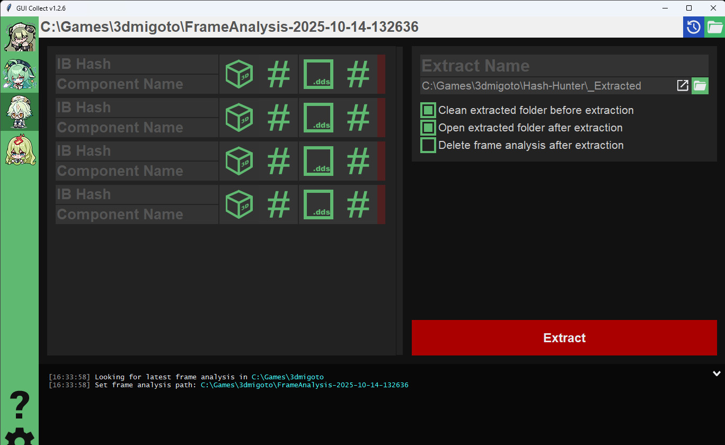Click the hash icon beside fourth row's 3D cube
This screenshot has width=725, height=445.
pos(279,204)
